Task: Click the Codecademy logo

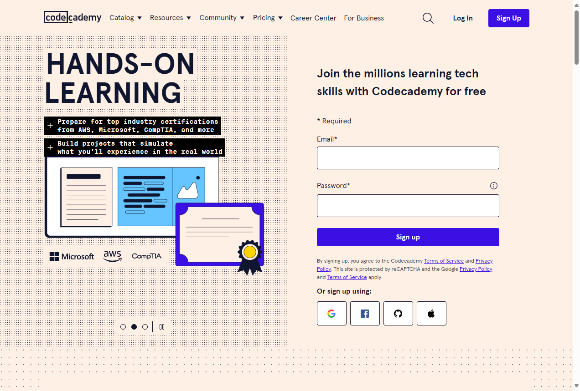Action: [x=72, y=17]
